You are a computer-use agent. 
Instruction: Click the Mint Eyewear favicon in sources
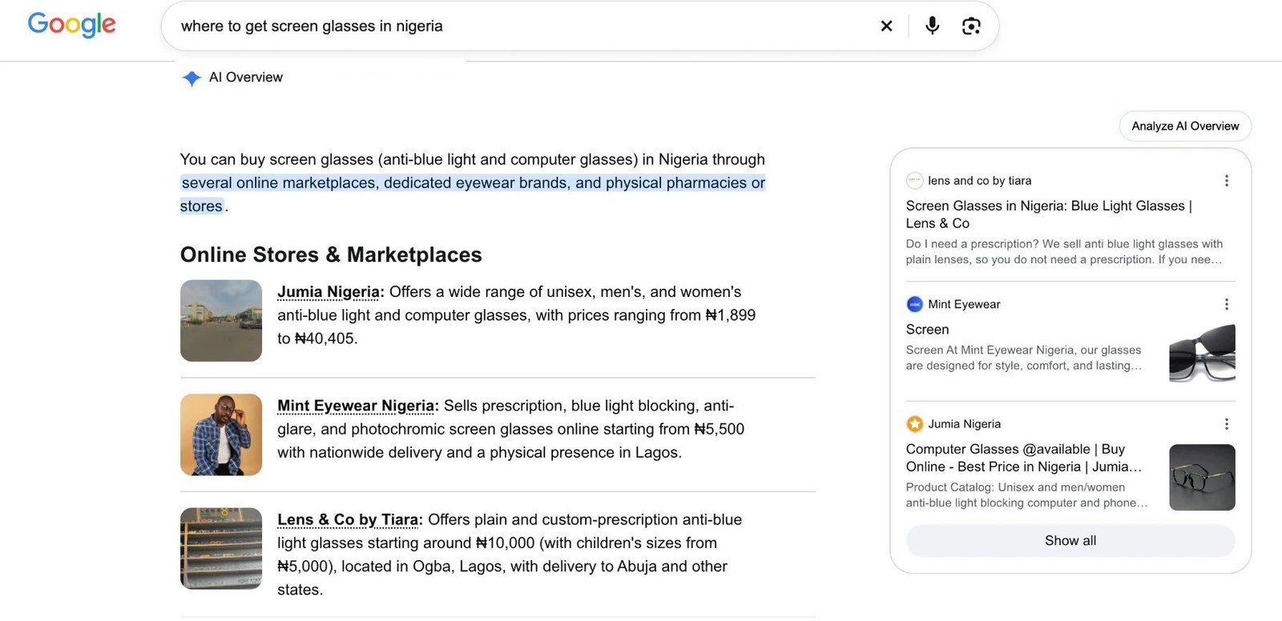tap(914, 304)
